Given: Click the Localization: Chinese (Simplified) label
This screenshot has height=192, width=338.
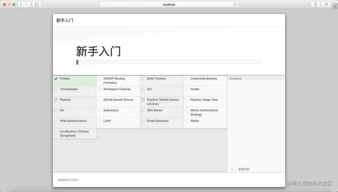Looking at the screenshot, I should point(74,133).
